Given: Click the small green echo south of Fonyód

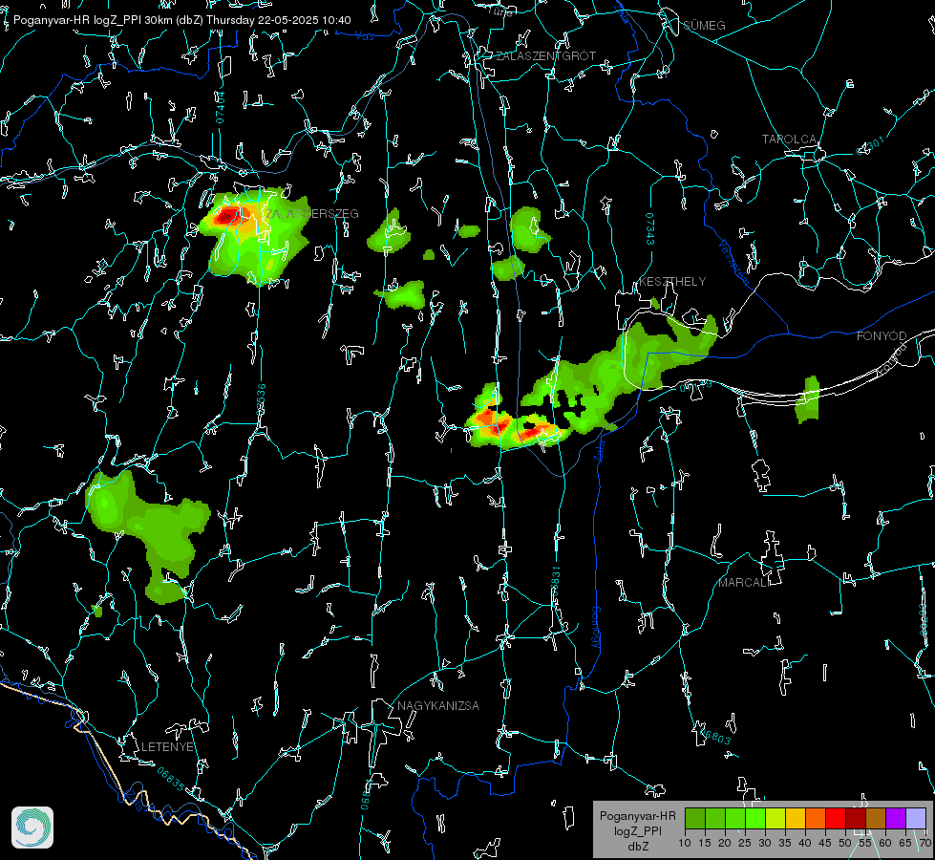Looking at the screenshot, I should (x=808, y=399).
